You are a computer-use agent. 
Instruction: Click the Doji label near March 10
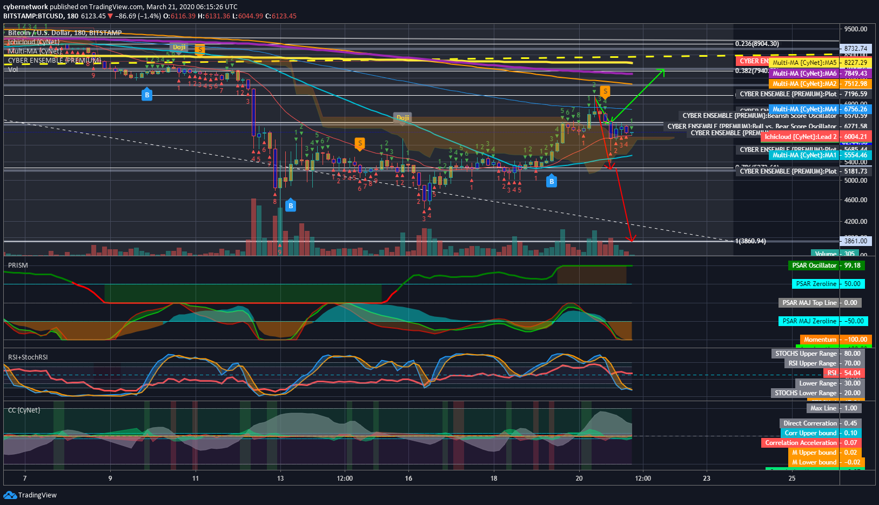coord(179,48)
